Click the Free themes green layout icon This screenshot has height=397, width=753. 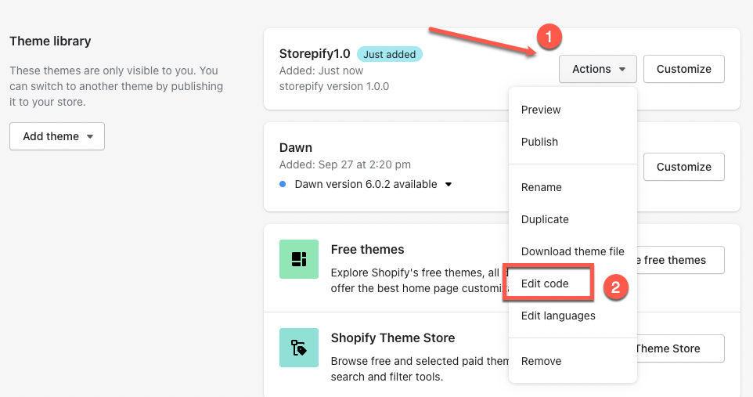299,259
